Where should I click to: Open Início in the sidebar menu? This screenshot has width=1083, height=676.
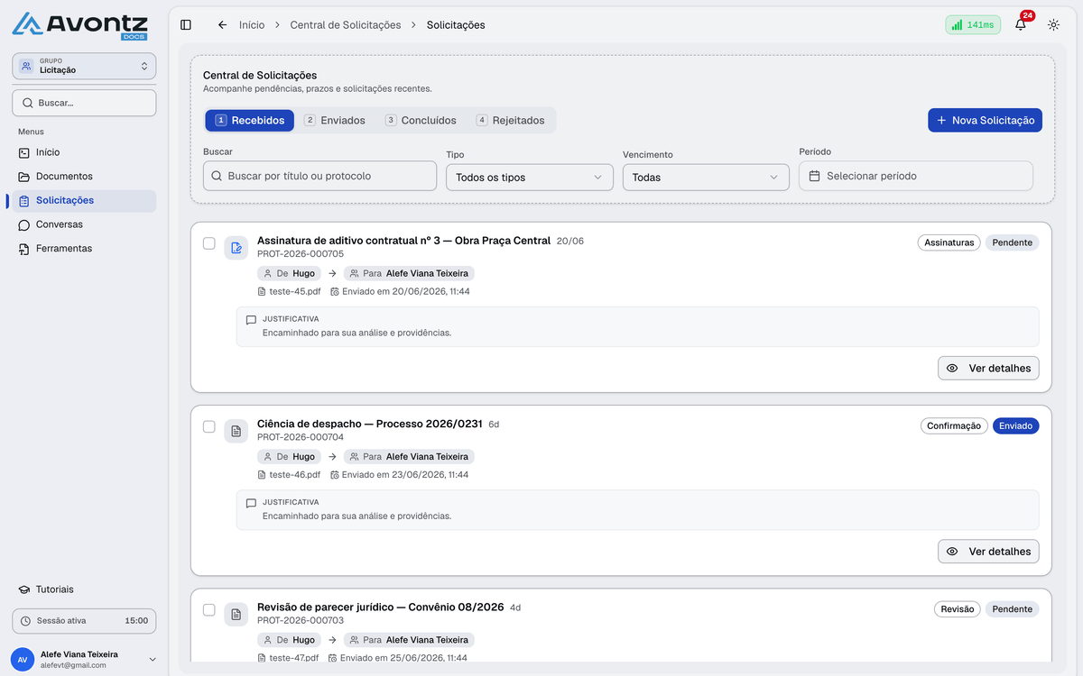(x=84, y=152)
